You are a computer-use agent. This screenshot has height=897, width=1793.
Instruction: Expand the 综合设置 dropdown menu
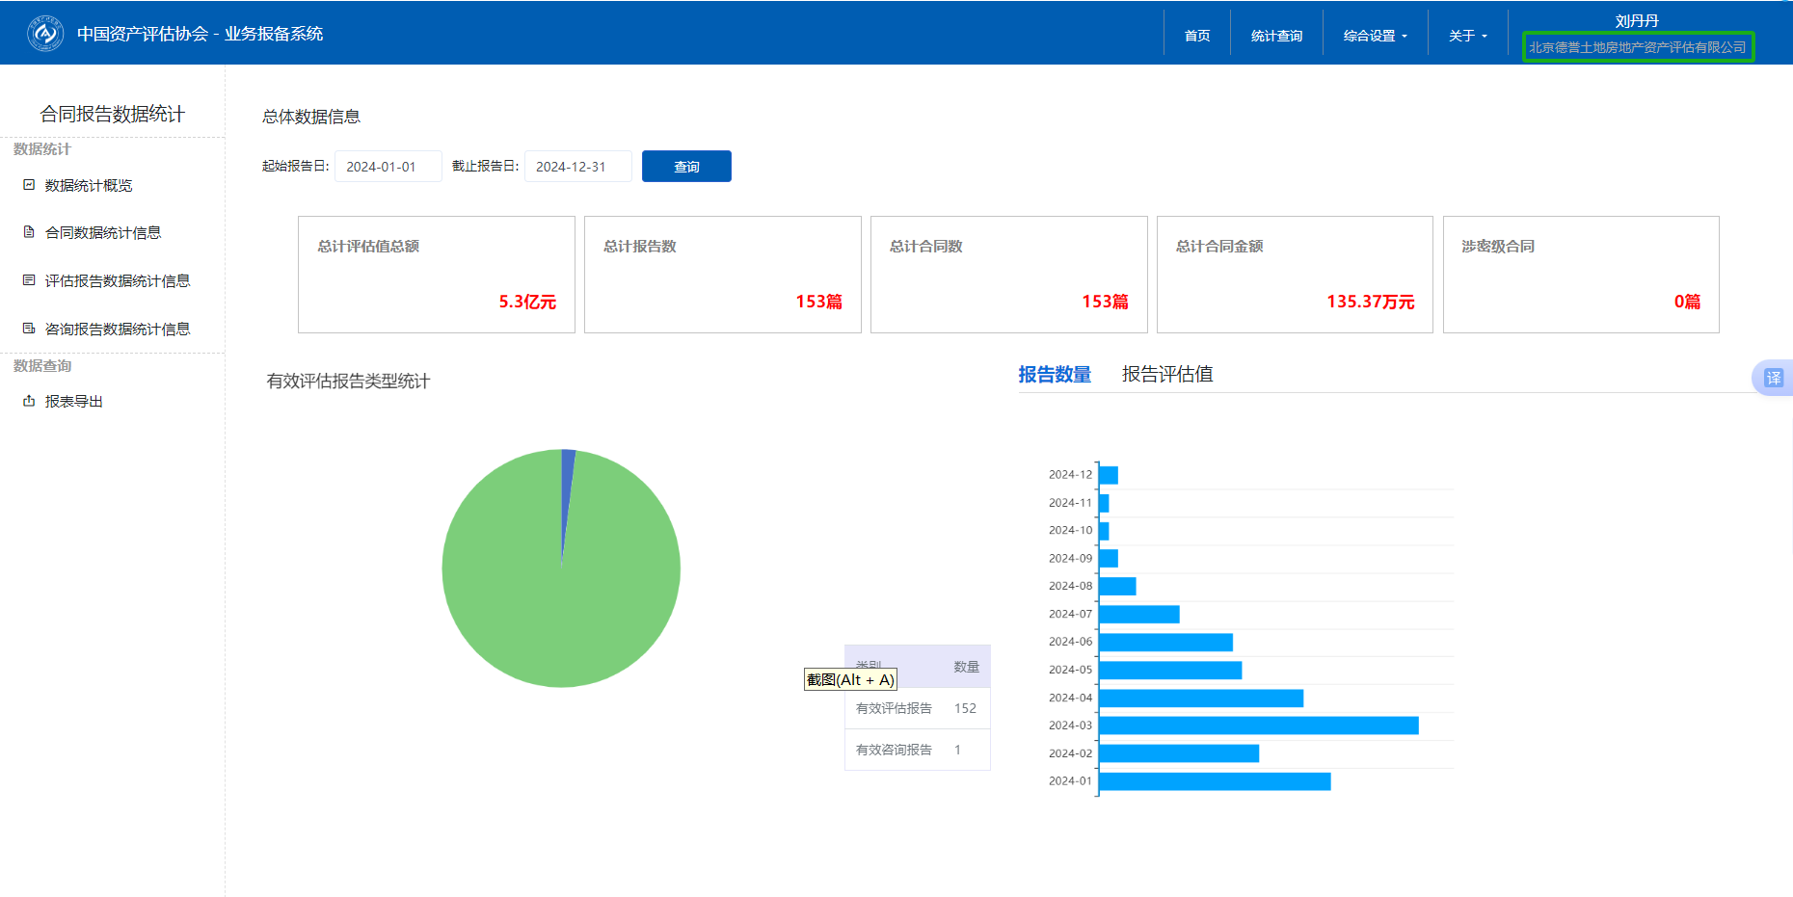point(1375,36)
